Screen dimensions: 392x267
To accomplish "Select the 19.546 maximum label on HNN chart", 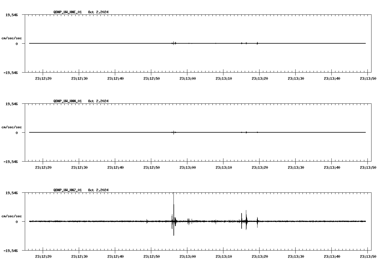I will (12, 104).
